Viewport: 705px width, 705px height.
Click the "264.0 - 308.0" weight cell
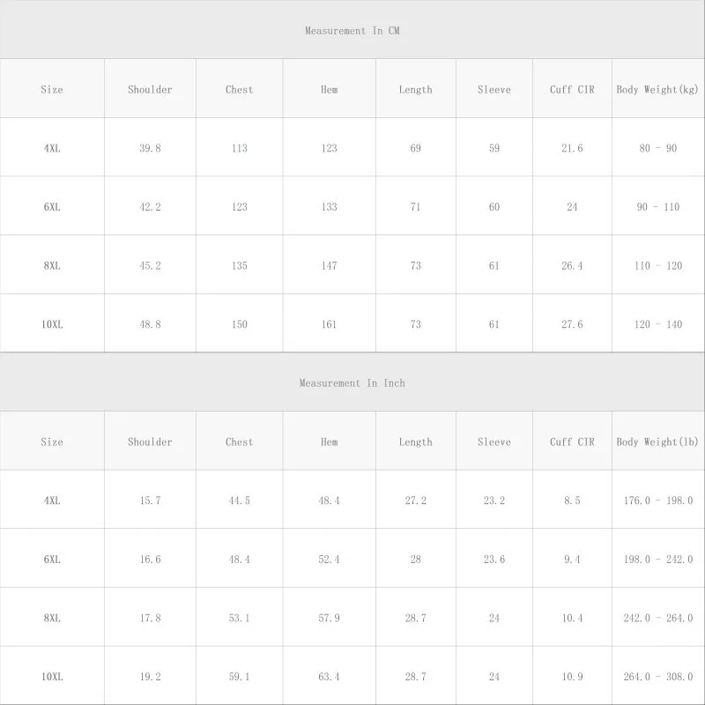click(658, 677)
